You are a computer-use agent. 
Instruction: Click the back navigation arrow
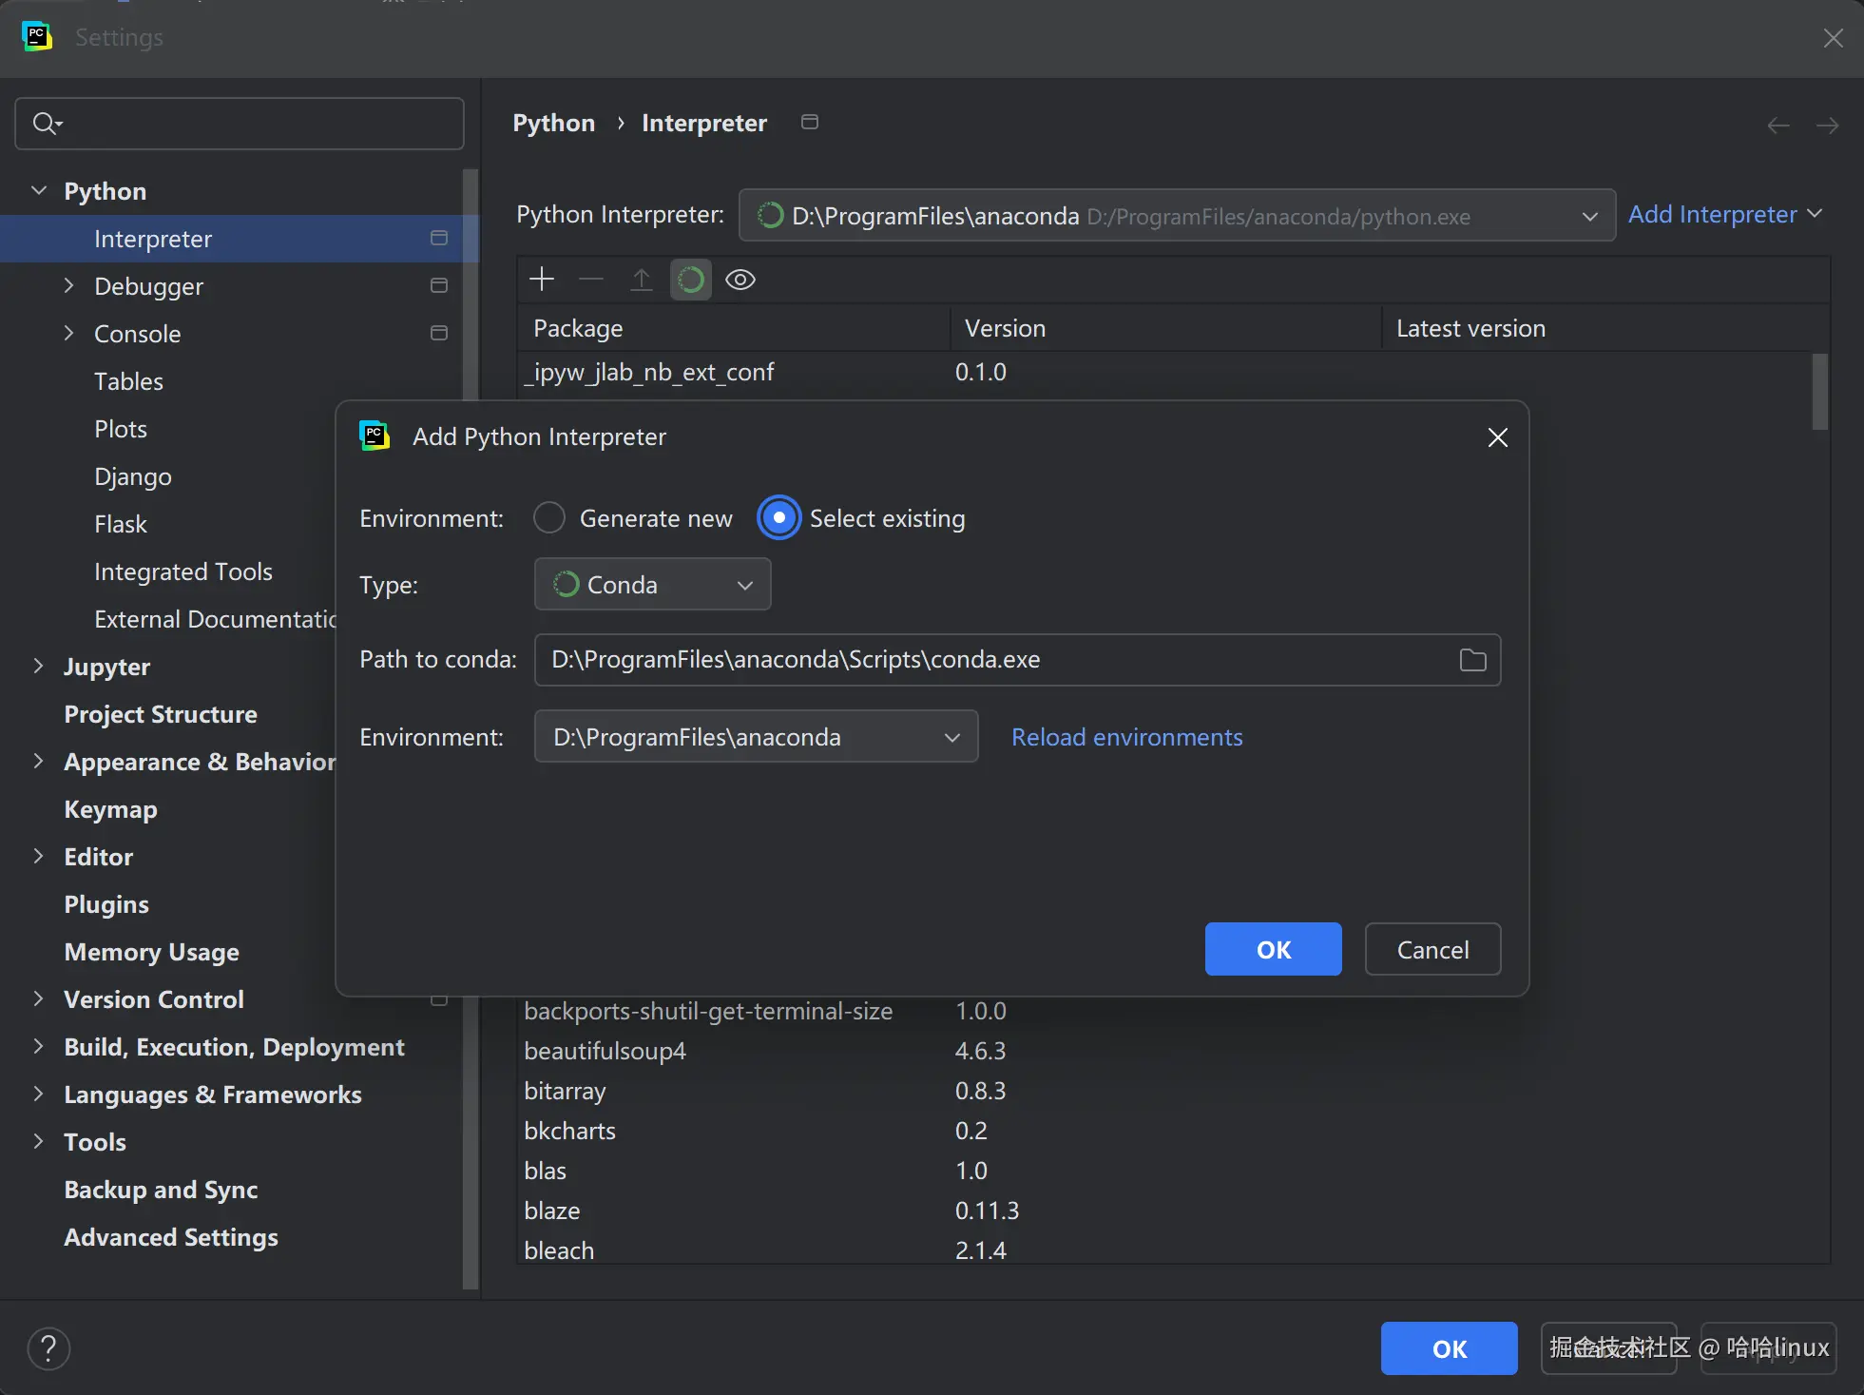point(1778,126)
